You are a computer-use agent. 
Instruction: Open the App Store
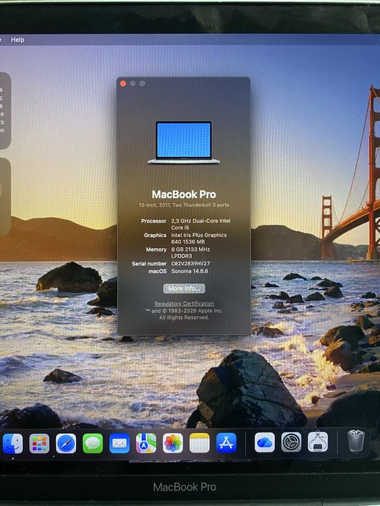click(226, 442)
